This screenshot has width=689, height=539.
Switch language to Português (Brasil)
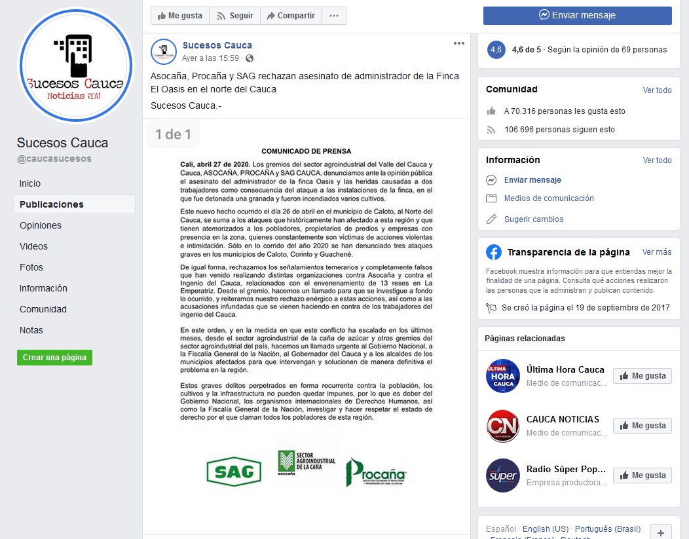(608, 529)
